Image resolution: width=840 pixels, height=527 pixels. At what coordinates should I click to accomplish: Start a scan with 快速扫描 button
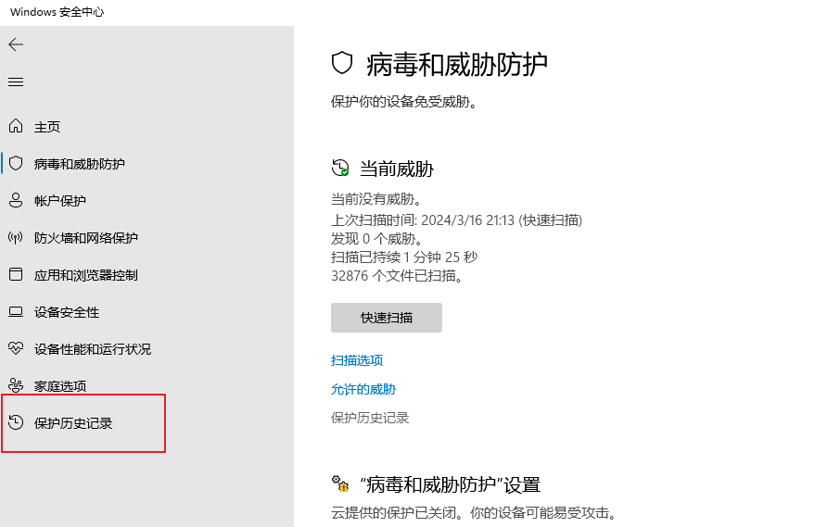[x=387, y=318]
